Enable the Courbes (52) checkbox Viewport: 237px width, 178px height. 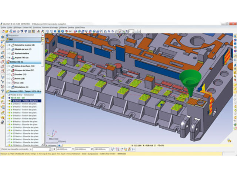tap(9, 74)
